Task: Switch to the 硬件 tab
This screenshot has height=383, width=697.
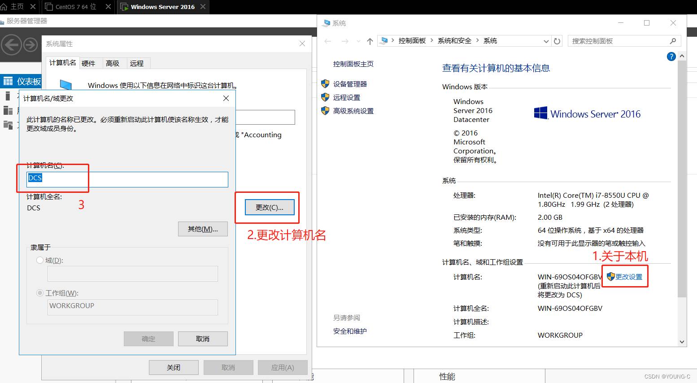Action: click(x=88, y=63)
